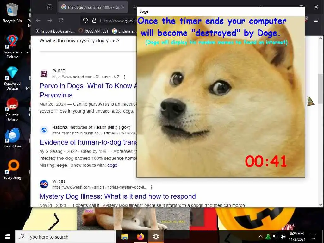Click scrollbar up arrow in Firefox
This screenshot has width=324, height=243.
(321, 38)
